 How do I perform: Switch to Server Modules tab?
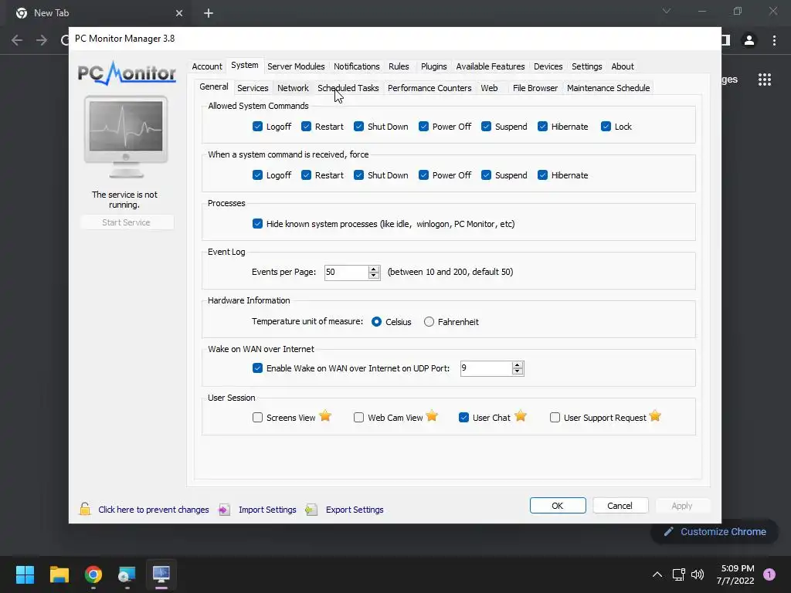coord(296,66)
